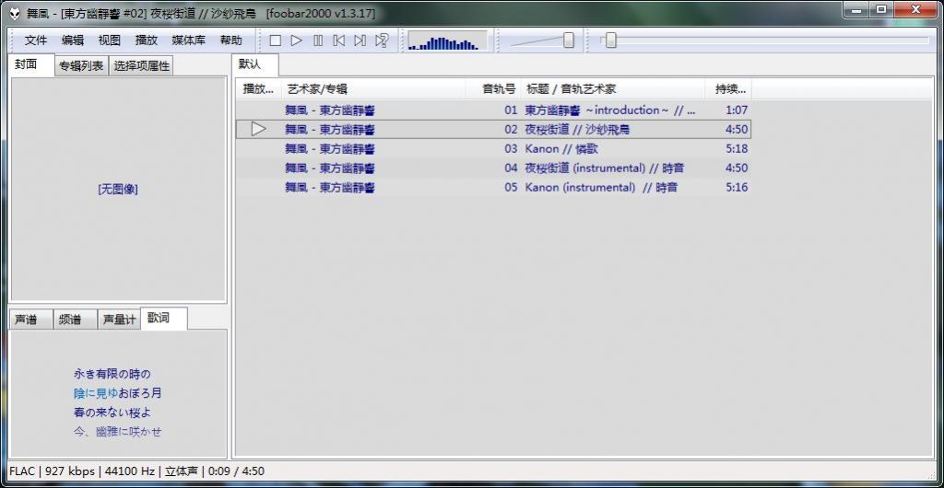Click the now-playing arrow on track 02

(258, 129)
